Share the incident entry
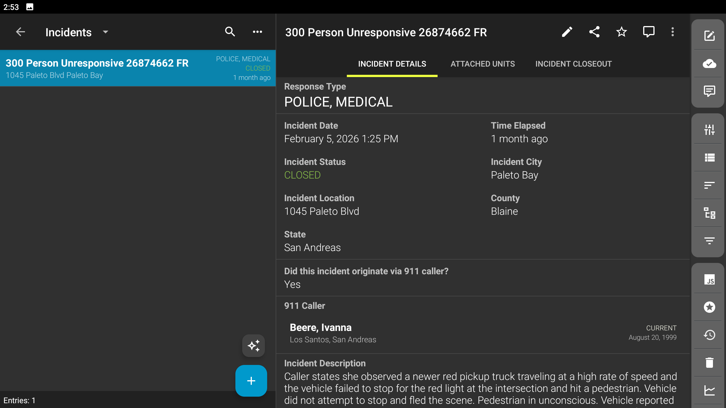Screen dimensions: 726x408 [x=594, y=32]
